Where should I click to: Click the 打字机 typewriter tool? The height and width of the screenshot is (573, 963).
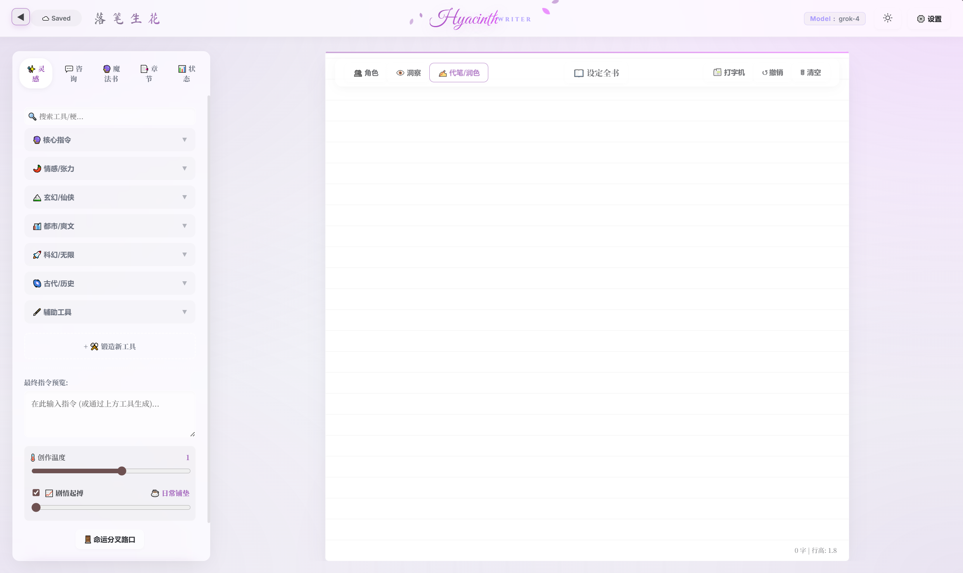pos(729,73)
